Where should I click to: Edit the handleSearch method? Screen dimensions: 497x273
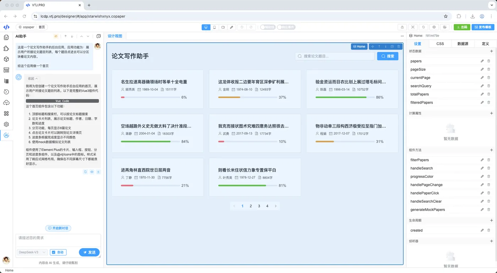(x=482, y=168)
